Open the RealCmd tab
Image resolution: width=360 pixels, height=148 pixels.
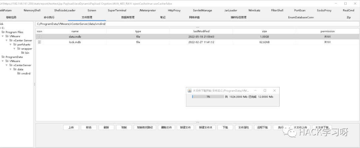click(349, 10)
